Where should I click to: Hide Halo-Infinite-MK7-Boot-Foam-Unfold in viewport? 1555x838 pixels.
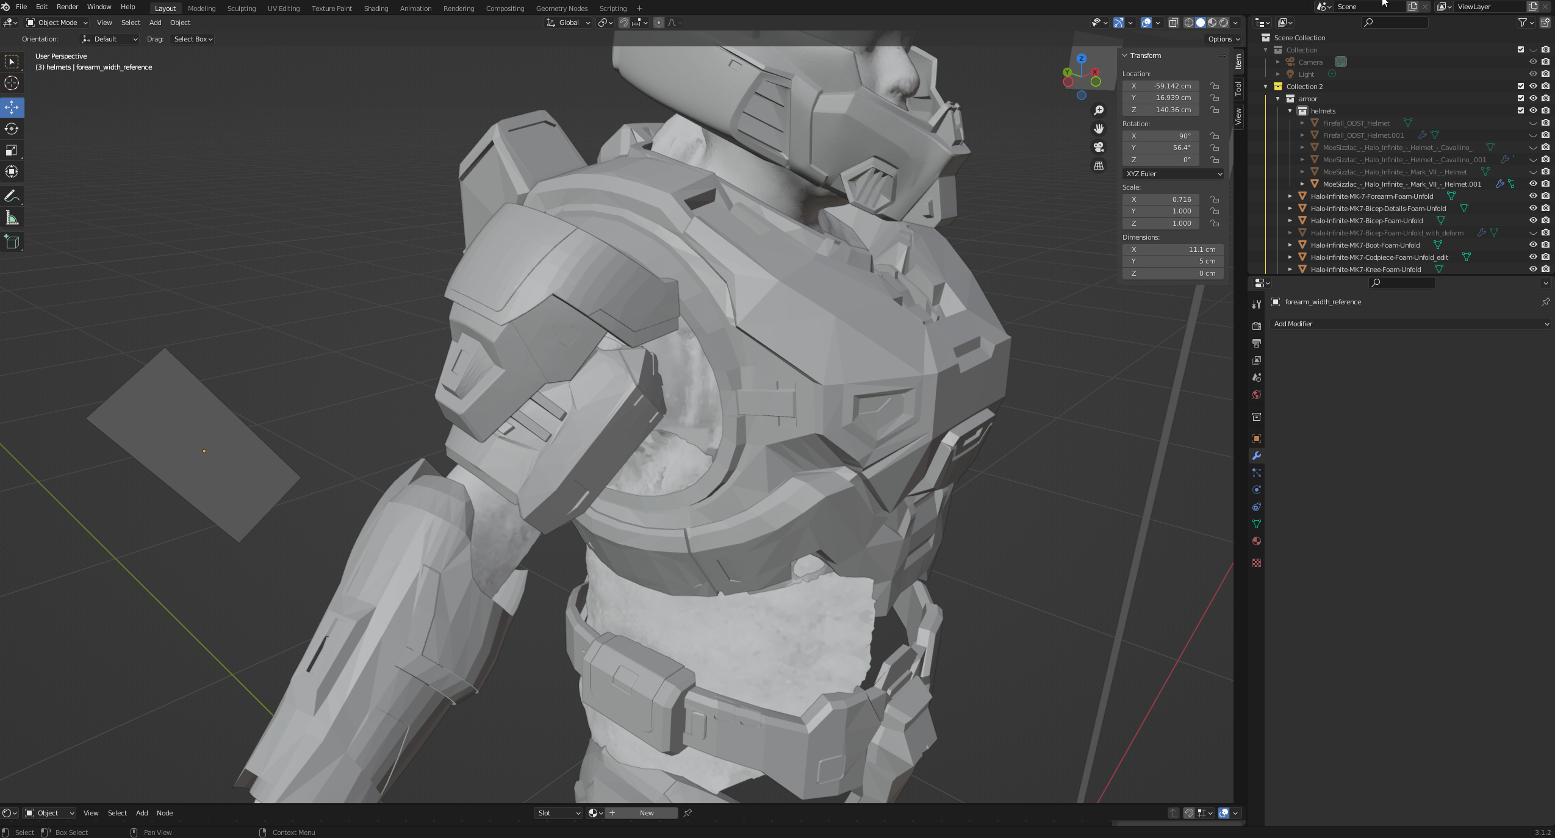pos(1533,245)
